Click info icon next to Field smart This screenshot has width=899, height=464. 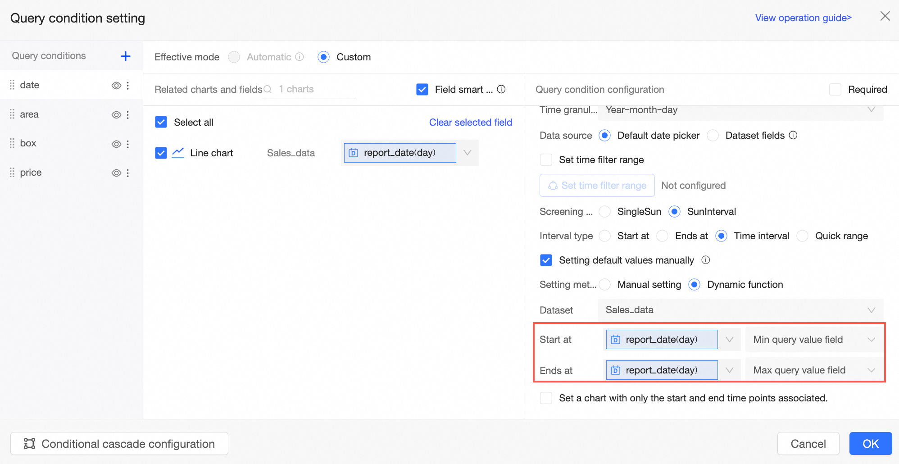pos(501,89)
